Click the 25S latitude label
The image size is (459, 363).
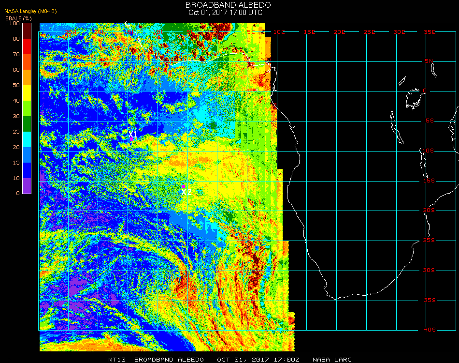click(429, 241)
